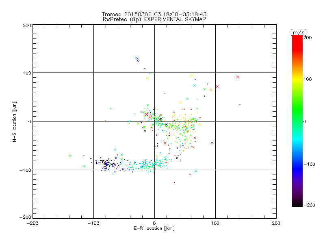Select the yellow X just below 100 km north
Screen dimensions: 325x243
(x=192, y=75)
